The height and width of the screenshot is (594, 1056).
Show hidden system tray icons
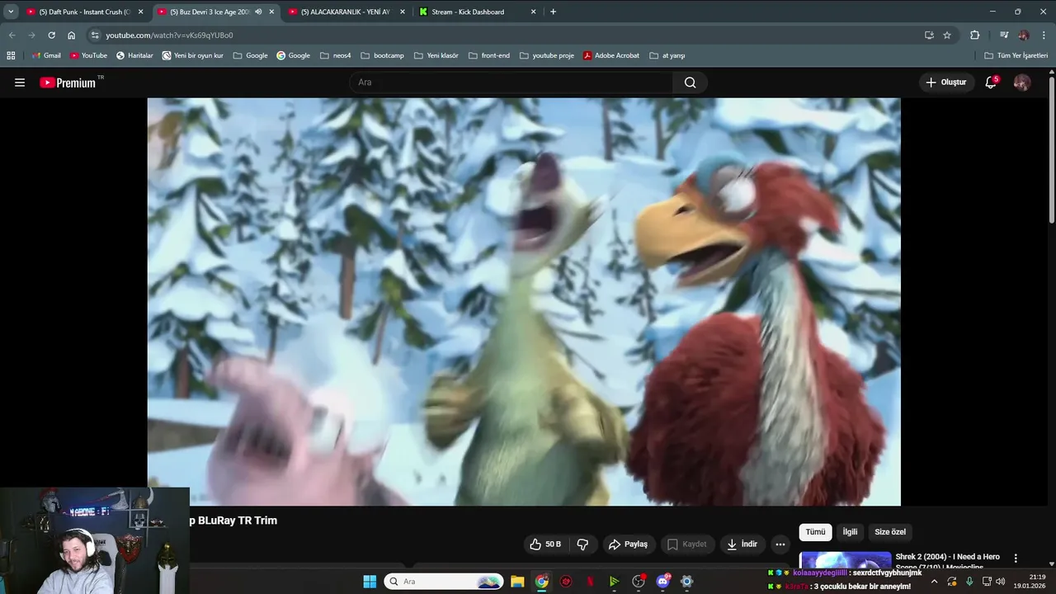[934, 582]
